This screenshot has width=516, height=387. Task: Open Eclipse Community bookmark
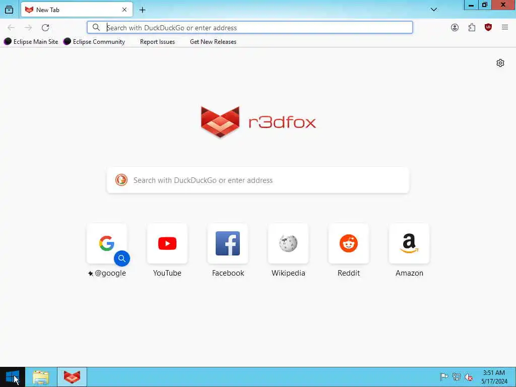pos(94,42)
